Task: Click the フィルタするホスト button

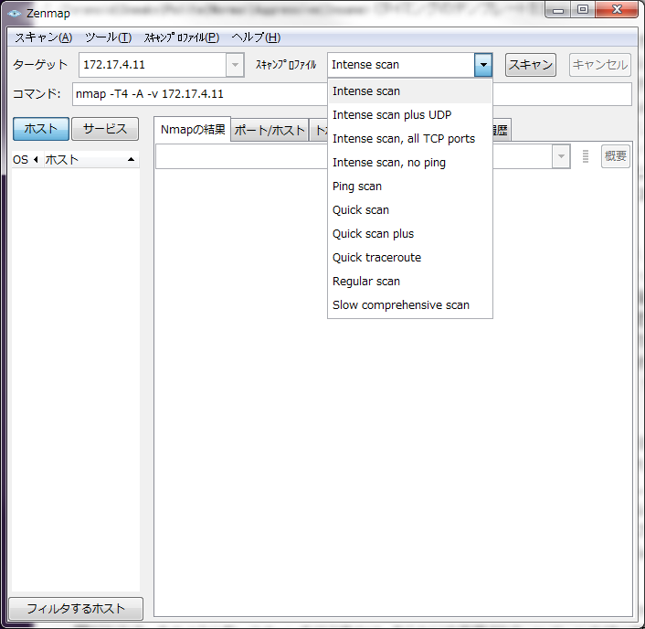Action: click(x=76, y=608)
